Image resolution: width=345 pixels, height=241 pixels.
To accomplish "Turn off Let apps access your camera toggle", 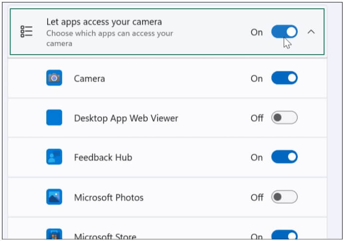I will pos(284,32).
